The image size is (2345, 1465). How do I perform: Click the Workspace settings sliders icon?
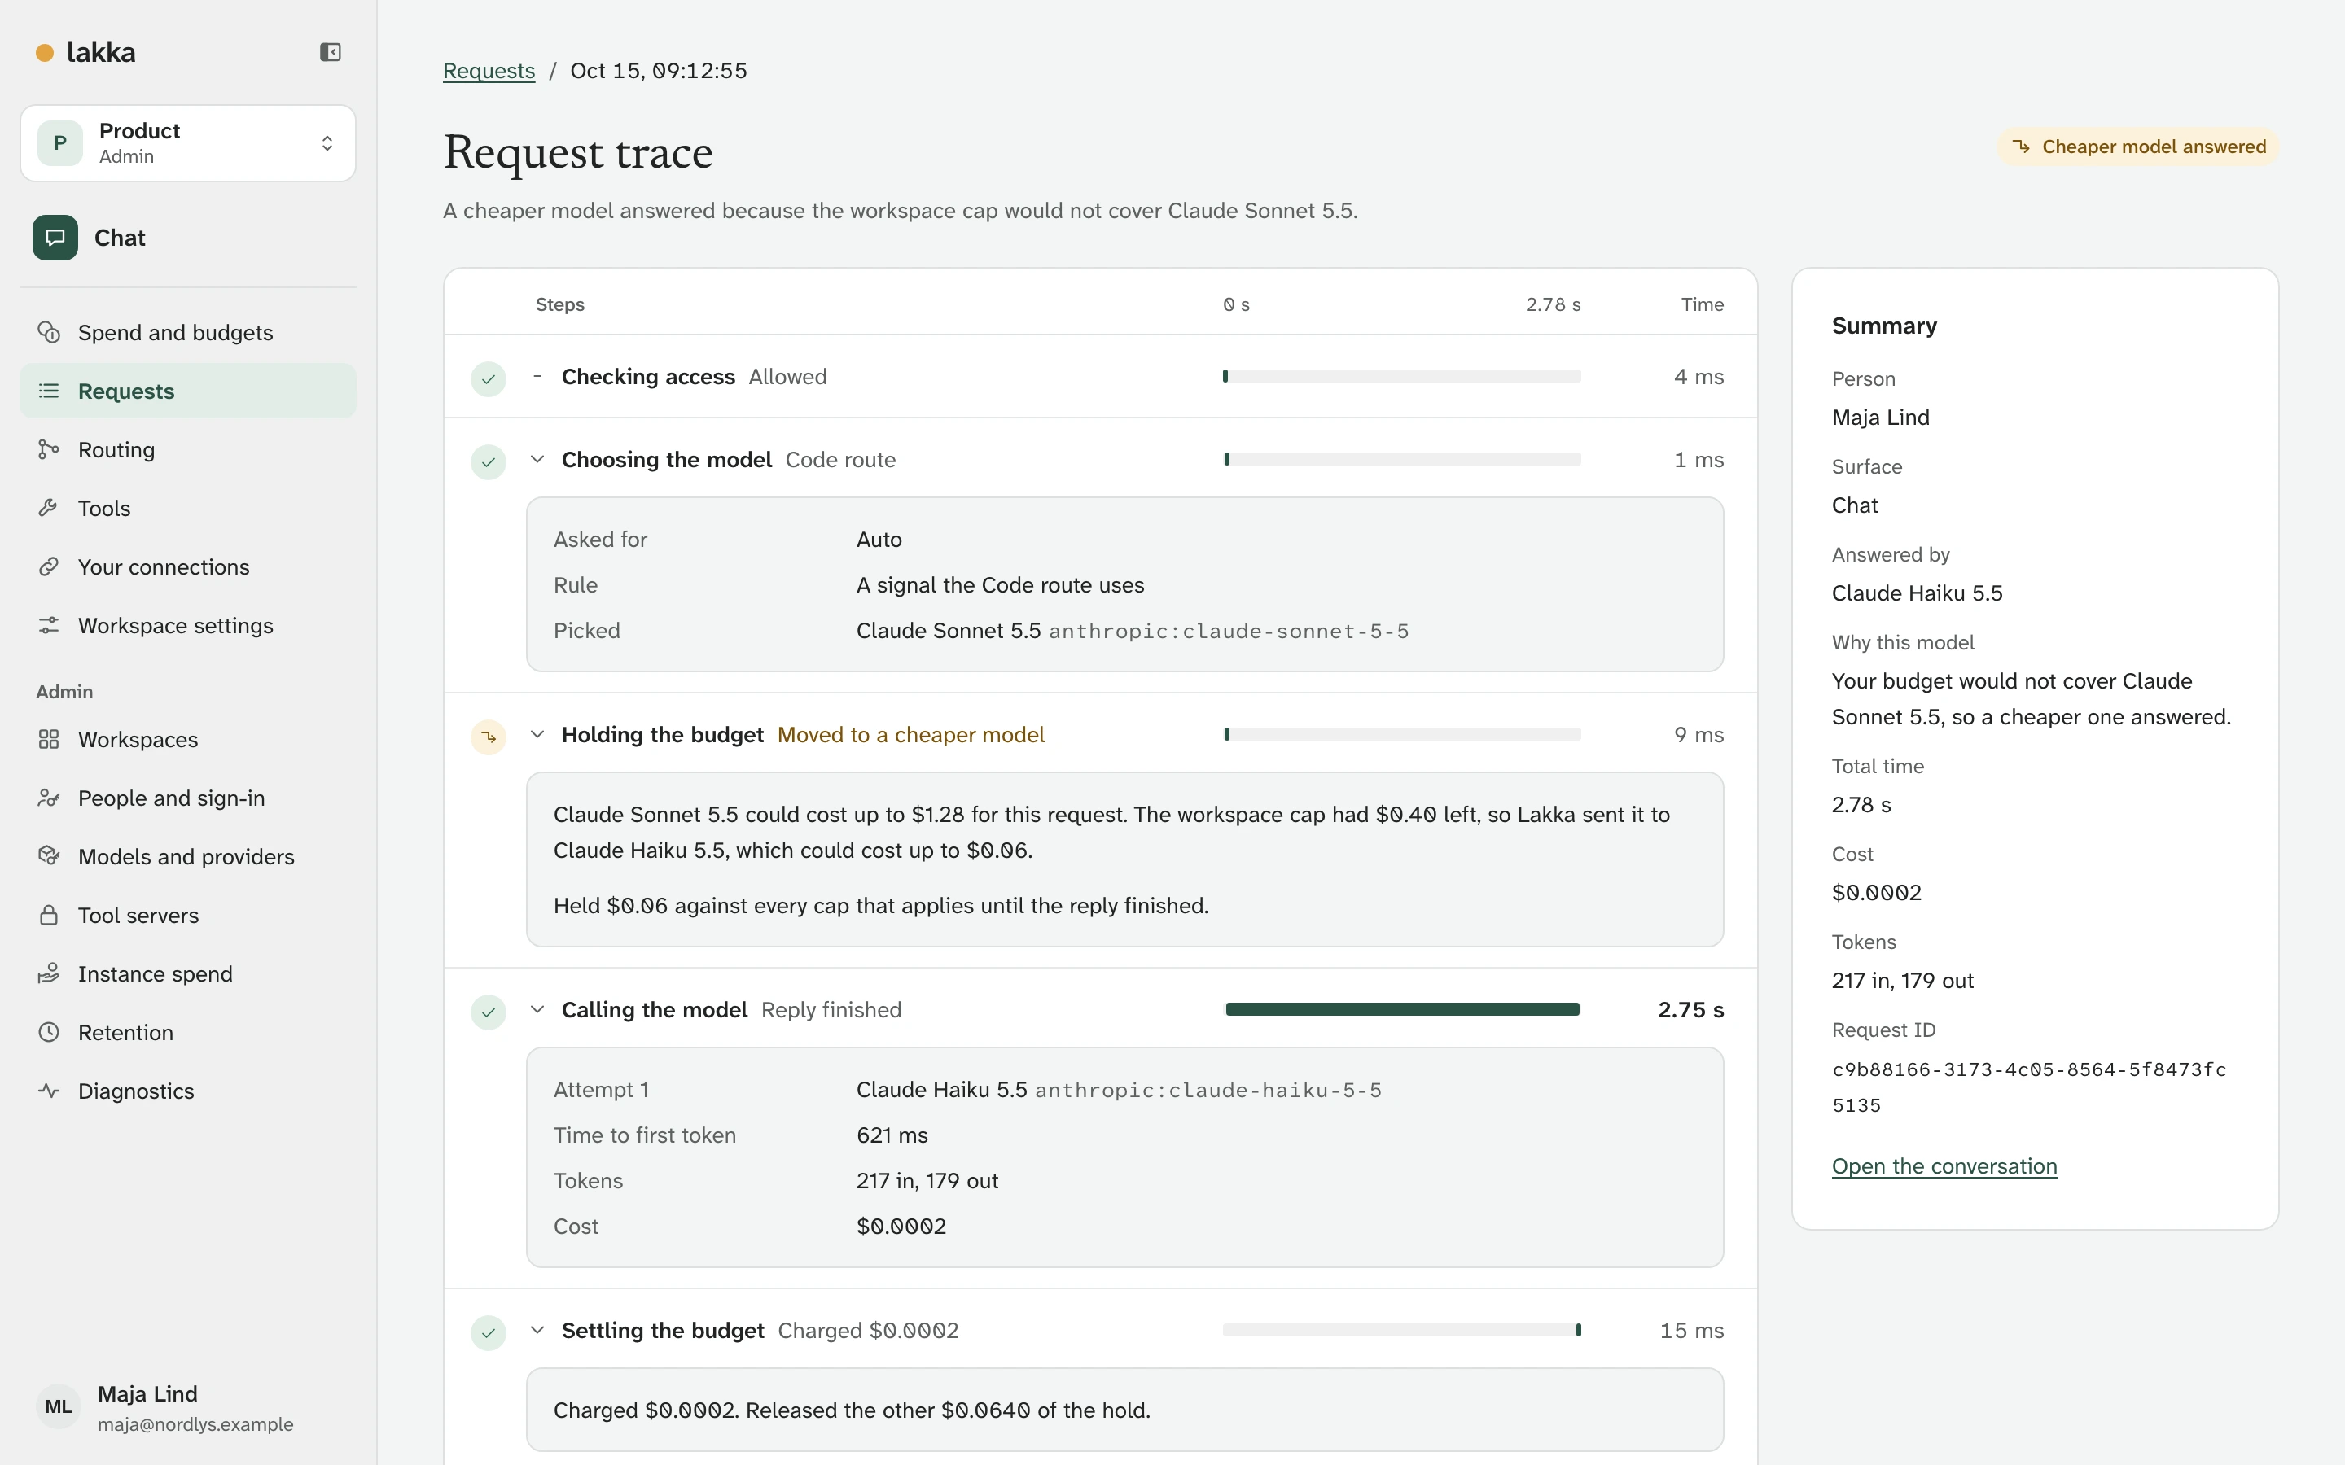pos(49,626)
